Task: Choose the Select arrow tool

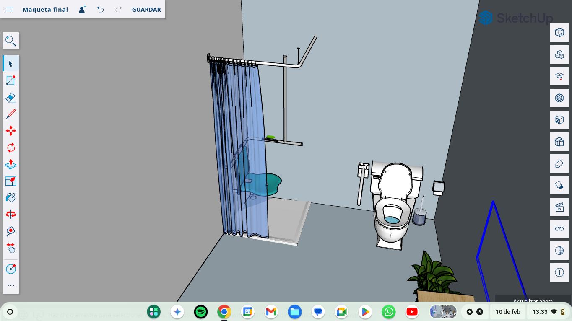Action: 11,64
